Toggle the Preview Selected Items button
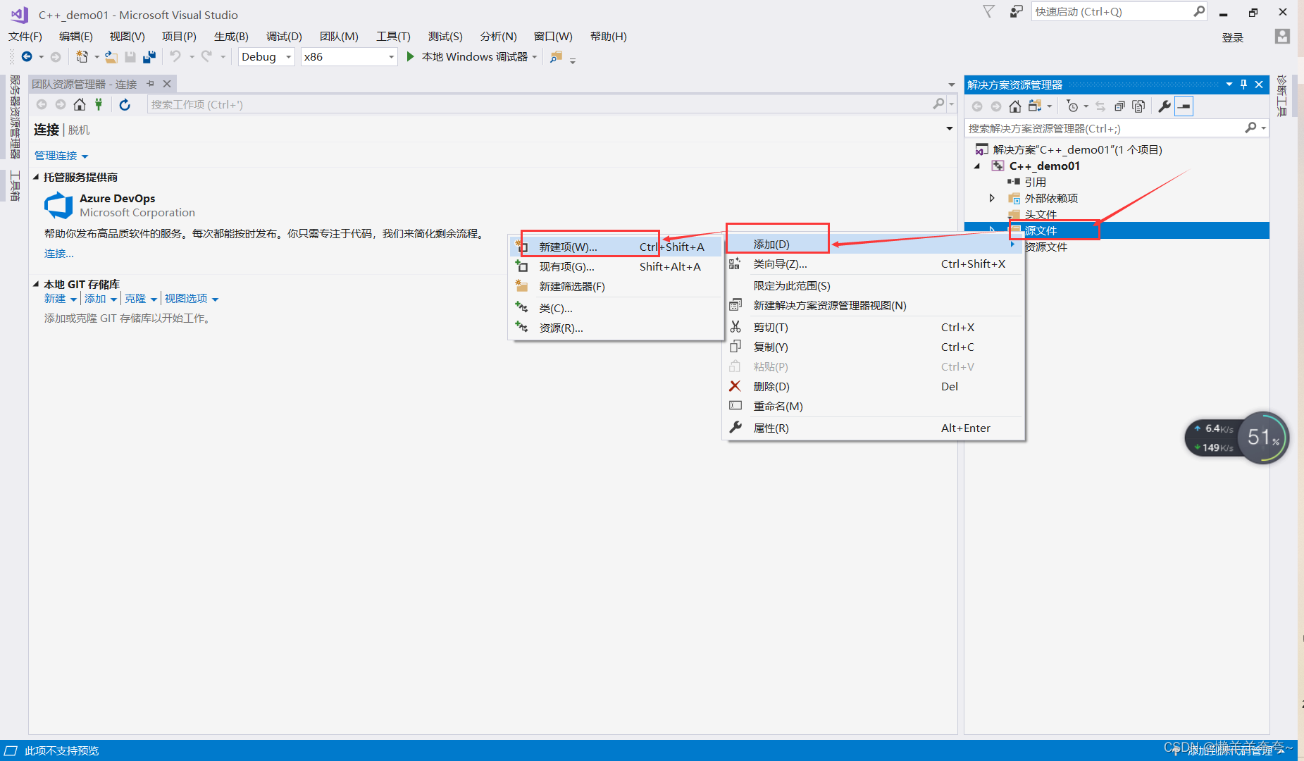Image resolution: width=1304 pixels, height=761 pixels. [1184, 106]
